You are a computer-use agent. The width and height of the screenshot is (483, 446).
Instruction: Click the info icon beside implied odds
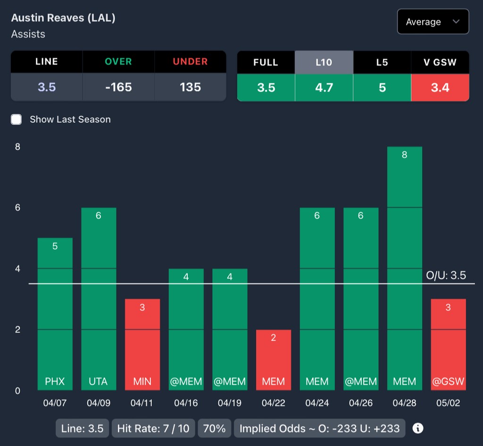(x=418, y=428)
